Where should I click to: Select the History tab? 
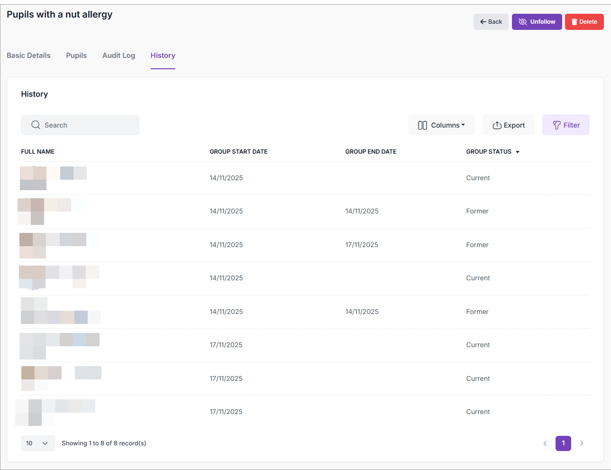(163, 55)
